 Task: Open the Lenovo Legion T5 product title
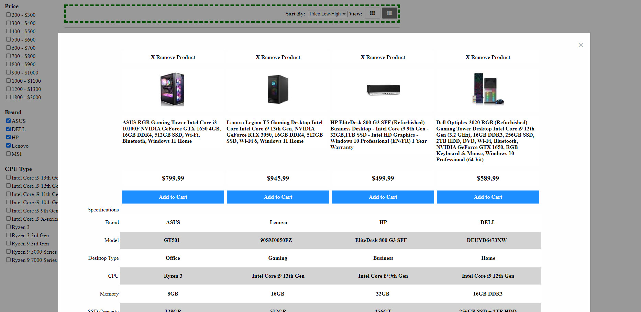(274, 132)
